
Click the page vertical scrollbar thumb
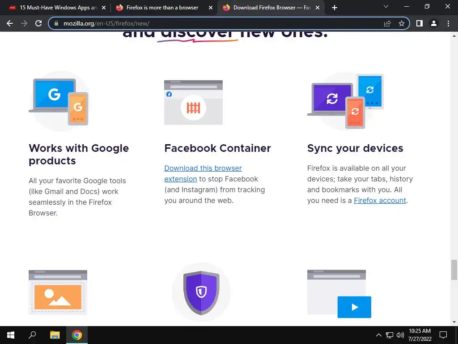click(454, 270)
